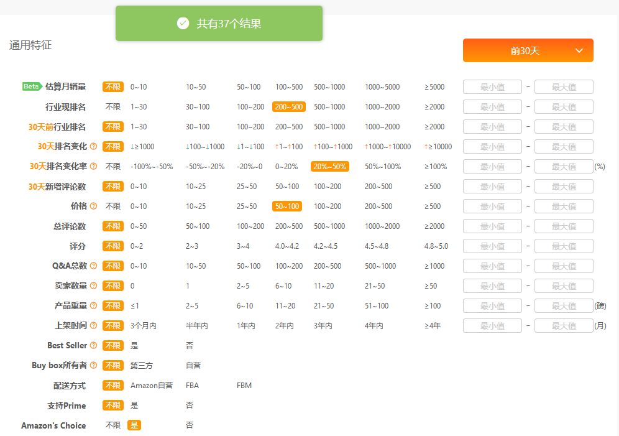Toggle off 是 for Amazon's Choice
The height and width of the screenshot is (436, 619).
click(x=134, y=425)
